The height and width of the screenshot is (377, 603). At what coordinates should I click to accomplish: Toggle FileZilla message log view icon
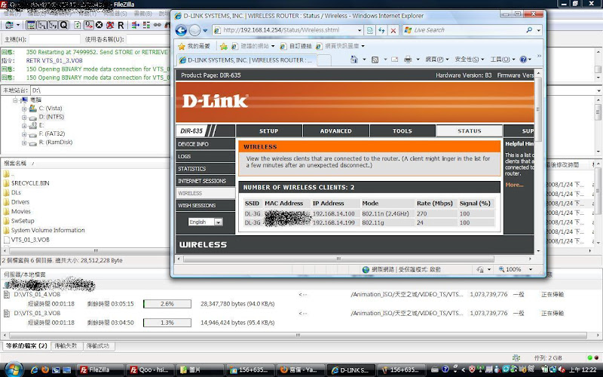[x=31, y=25]
